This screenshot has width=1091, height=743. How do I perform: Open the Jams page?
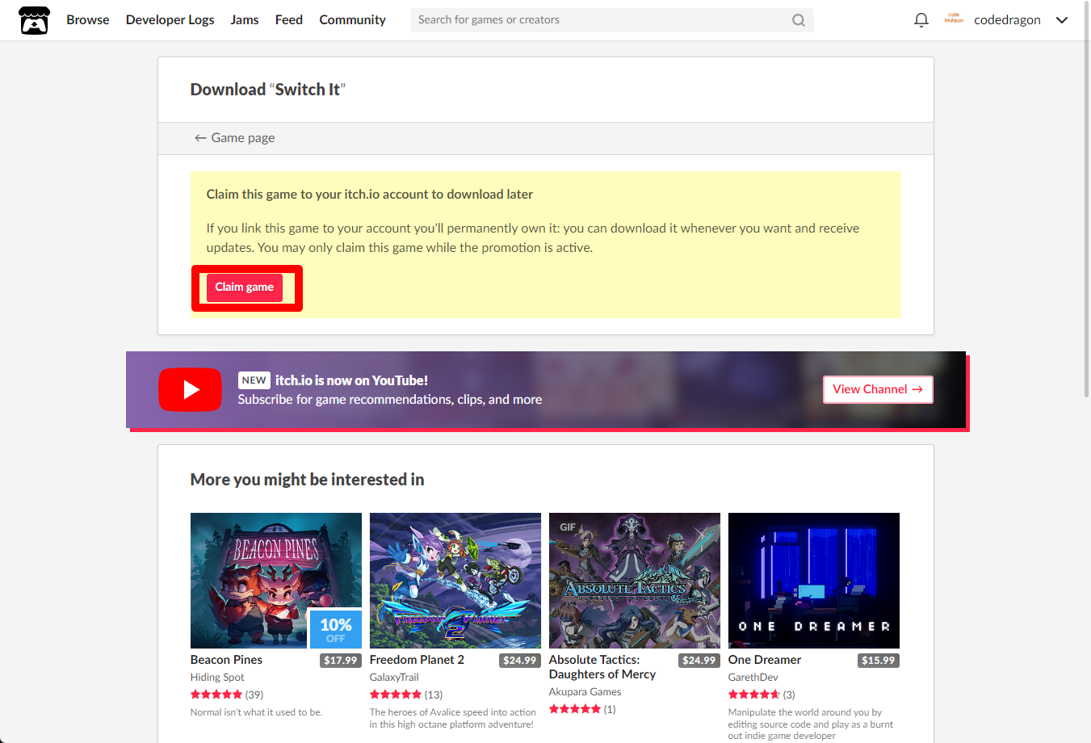(x=245, y=20)
